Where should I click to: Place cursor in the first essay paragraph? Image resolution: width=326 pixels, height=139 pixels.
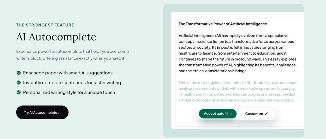click(x=238, y=53)
